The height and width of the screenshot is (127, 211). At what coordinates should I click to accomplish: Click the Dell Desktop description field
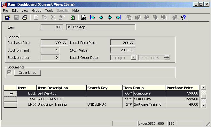pos(100,27)
